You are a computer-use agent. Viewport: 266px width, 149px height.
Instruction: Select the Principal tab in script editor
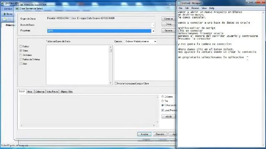[x=10, y=25]
